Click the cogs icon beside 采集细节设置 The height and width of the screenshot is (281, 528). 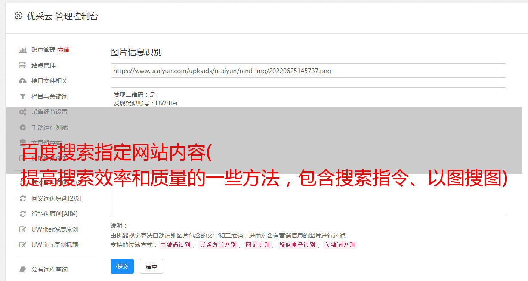point(23,112)
